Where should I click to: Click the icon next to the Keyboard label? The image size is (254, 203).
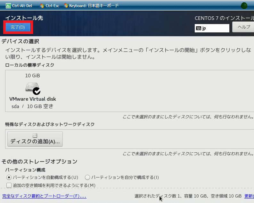(x=66, y=6)
